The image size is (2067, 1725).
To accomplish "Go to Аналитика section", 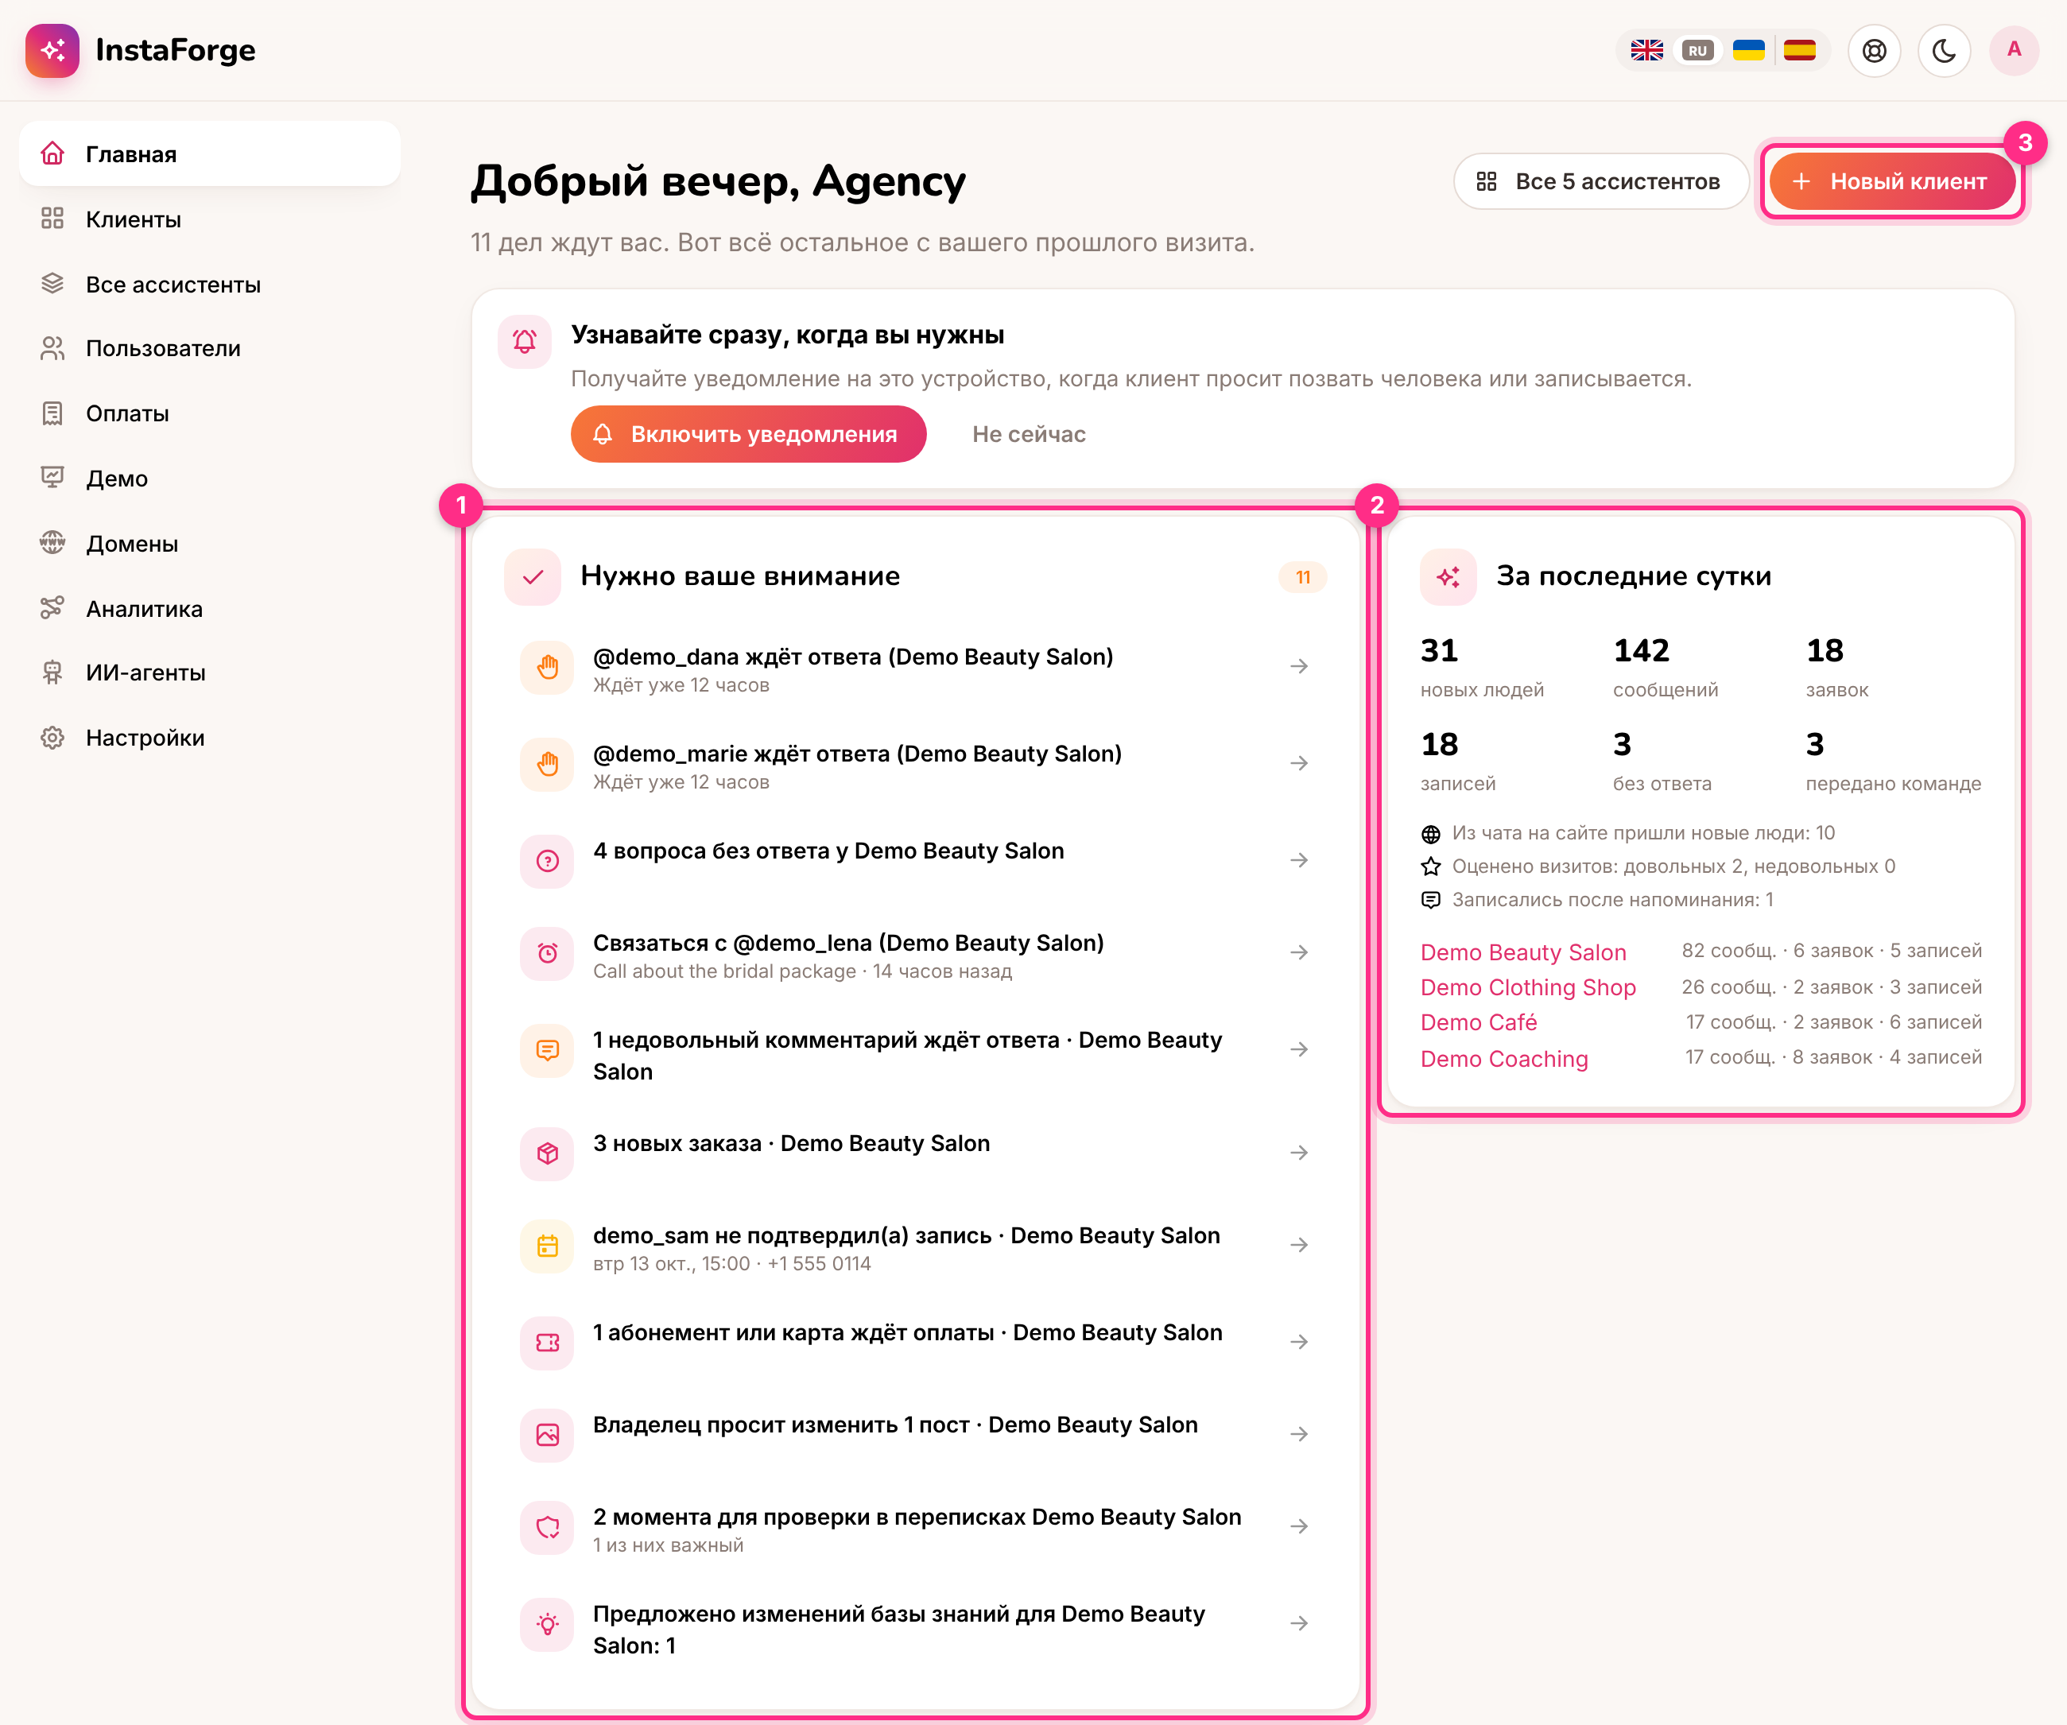I will click(x=210, y=608).
